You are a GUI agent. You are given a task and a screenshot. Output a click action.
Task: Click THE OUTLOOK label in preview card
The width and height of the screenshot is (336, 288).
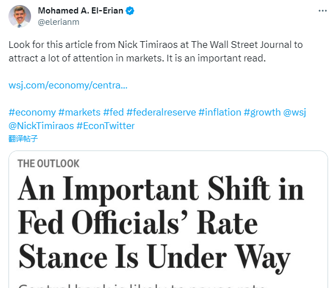(x=49, y=163)
